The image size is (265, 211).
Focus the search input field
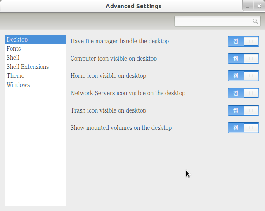pyautogui.click(x=218, y=21)
